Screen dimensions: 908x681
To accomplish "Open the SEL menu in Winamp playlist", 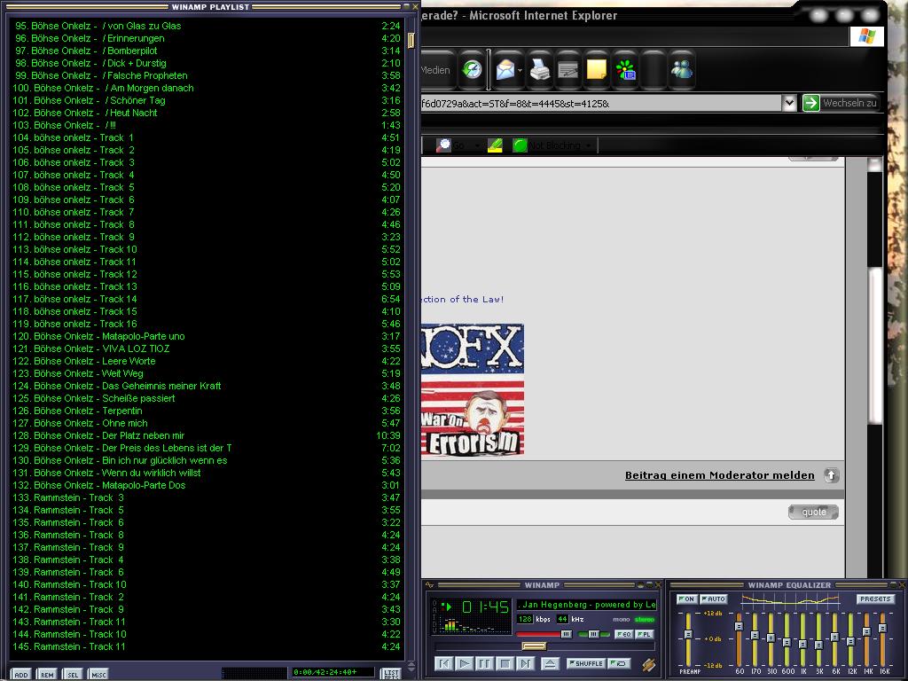I will pyautogui.click(x=73, y=674).
